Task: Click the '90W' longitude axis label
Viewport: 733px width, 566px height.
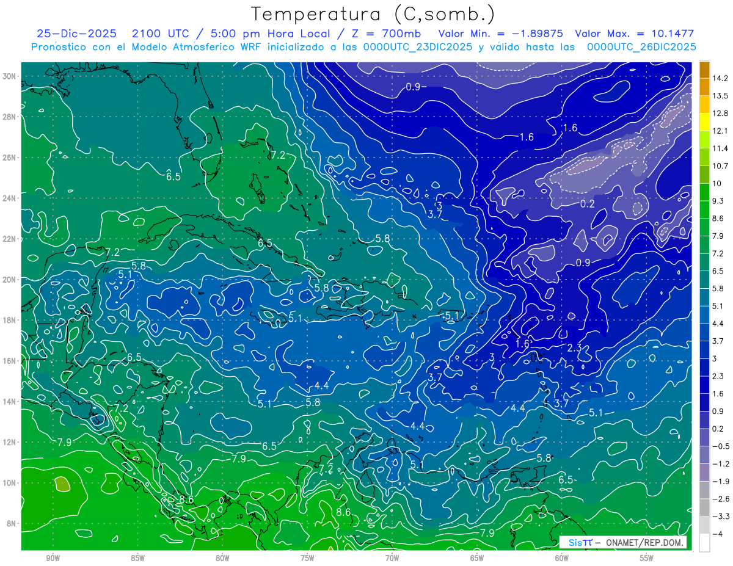Action: tap(53, 558)
